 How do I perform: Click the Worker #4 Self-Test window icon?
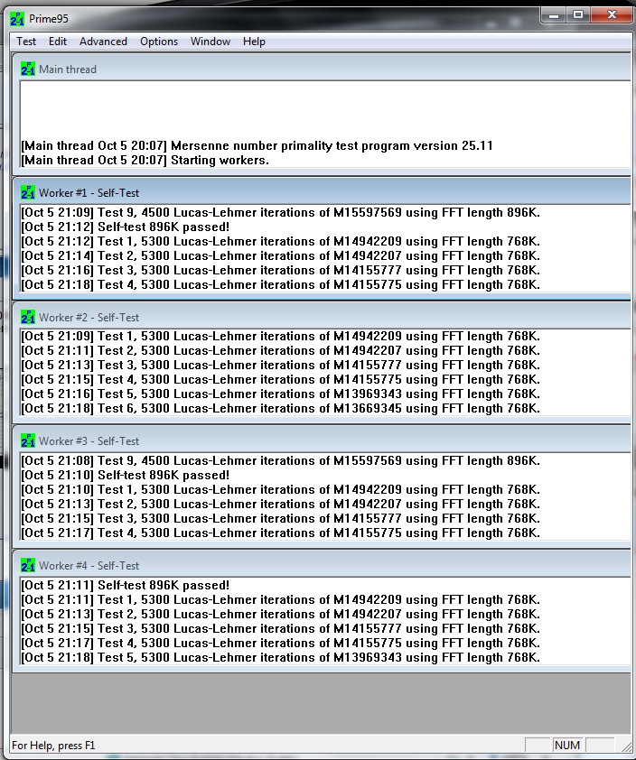28,566
